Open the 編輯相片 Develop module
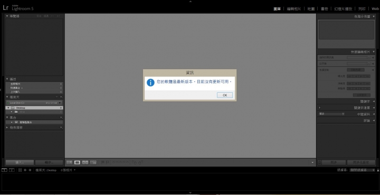This screenshot has height=195, width=380. pyautogui.click(x=294, y=9)
